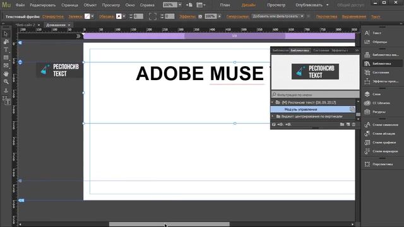Open the Слои layers panel
404x227 pixels.
click(x=372, y=94)
